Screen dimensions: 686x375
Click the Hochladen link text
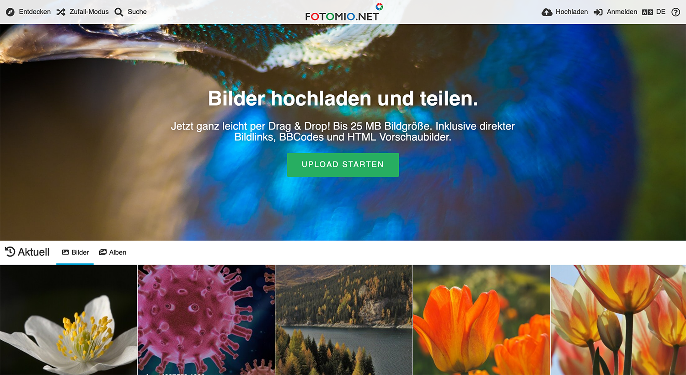pyautogui.click(x=572, y=12)
